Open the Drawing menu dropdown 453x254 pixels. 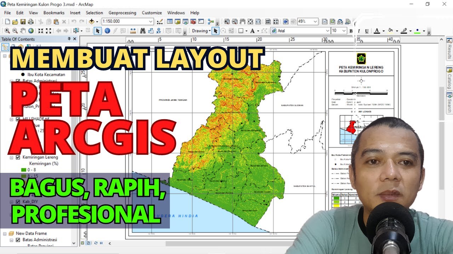coord(201,31)
